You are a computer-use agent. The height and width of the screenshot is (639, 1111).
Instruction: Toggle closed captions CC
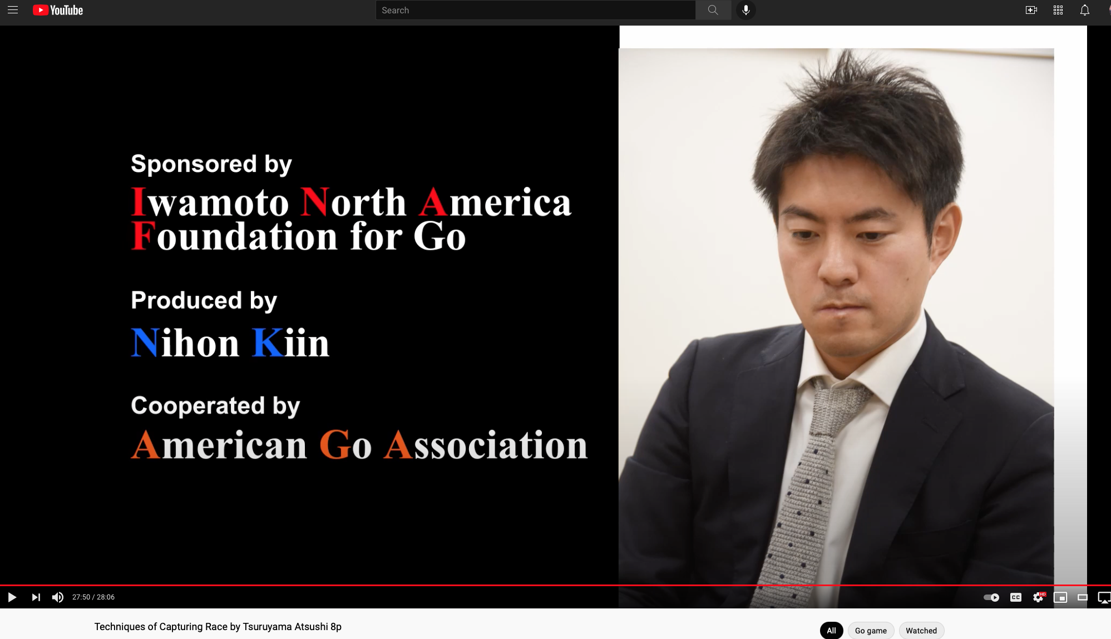pos(1015,597)
